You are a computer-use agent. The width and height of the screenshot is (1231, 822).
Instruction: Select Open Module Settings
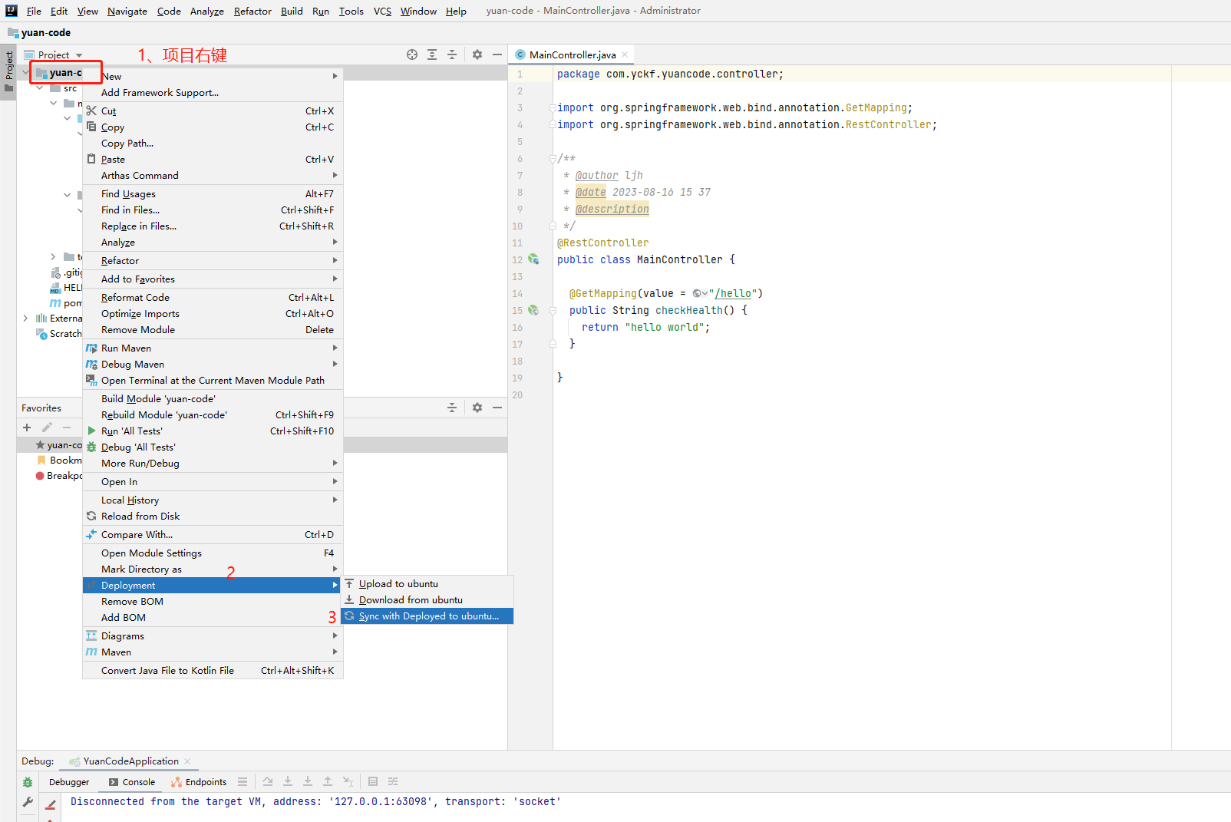[x=213, y=553]
